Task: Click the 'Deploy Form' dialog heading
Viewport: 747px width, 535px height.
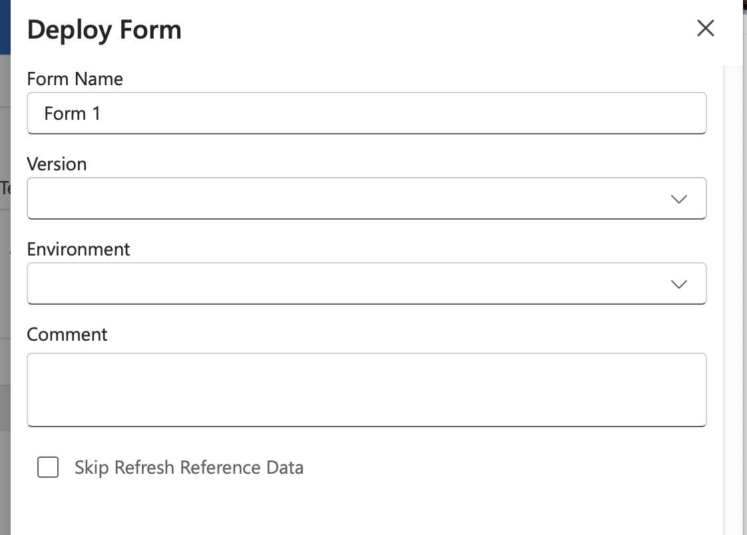Action: point(104,30)
